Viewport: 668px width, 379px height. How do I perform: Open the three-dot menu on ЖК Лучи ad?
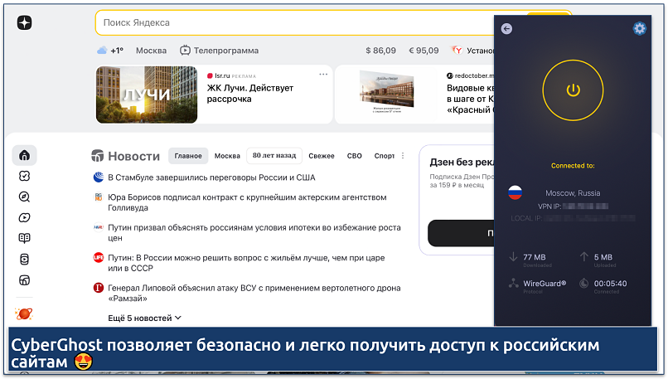pyautogui.click(x=323, y=74)
